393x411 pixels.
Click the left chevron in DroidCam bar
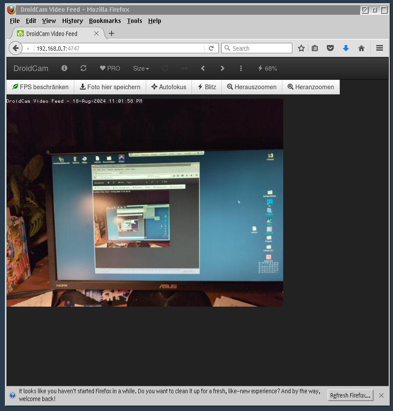[x=203, y=68]
